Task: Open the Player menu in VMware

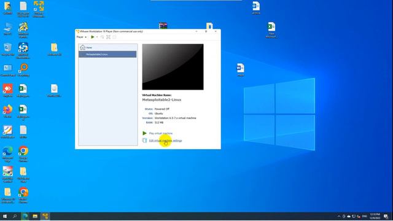Action: tap(82, 37)
